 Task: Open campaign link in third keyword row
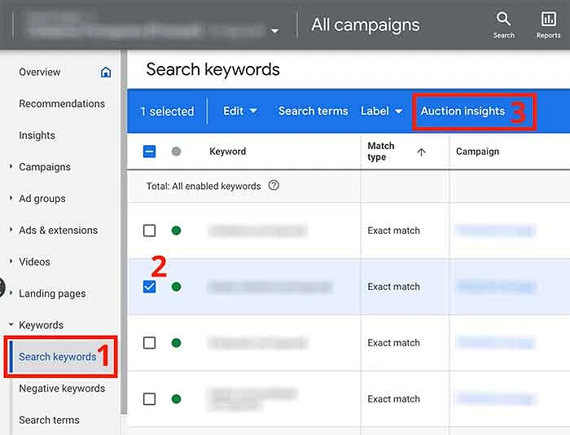[x=495, y=343]
